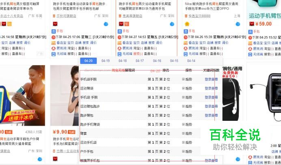Click 登录查看 link in 跑步臂包 row

[211, 116]
